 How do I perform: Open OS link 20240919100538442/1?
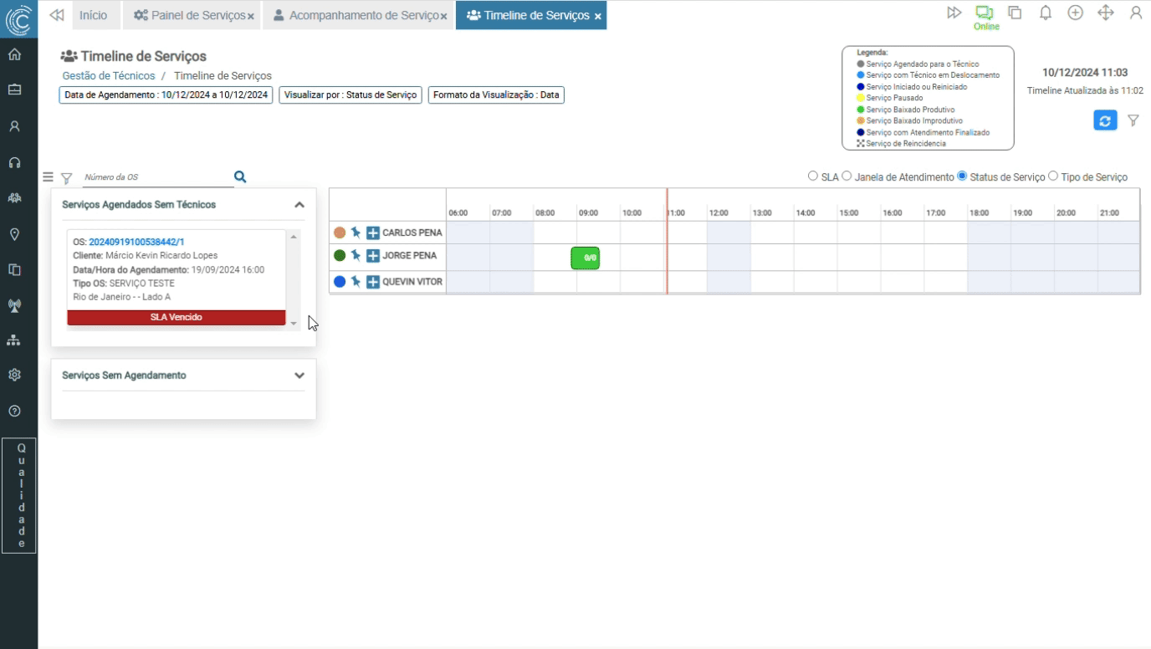pos(136,242)
